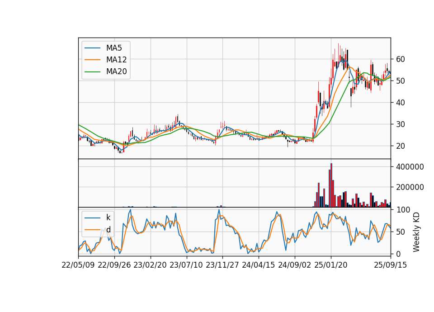Click the price axis value 30
434x312 pixels.
tap(401, 124)
